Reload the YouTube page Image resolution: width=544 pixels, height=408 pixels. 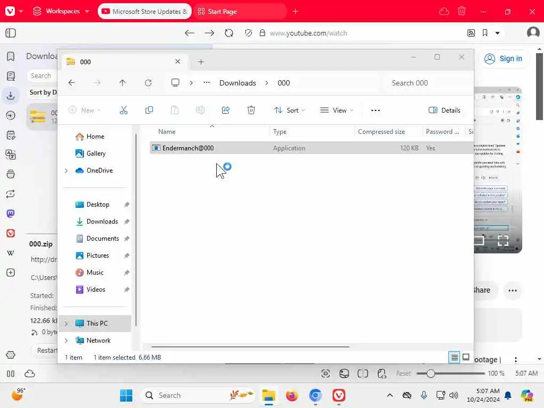click(229, 33)
